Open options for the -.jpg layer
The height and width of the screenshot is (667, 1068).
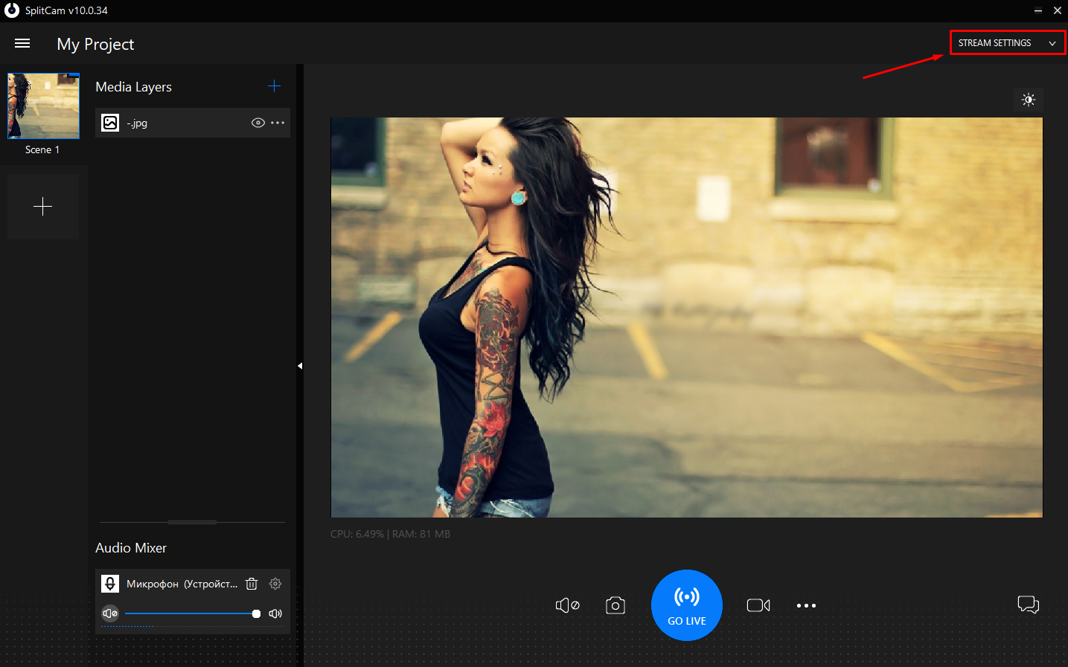coord(276,123)
